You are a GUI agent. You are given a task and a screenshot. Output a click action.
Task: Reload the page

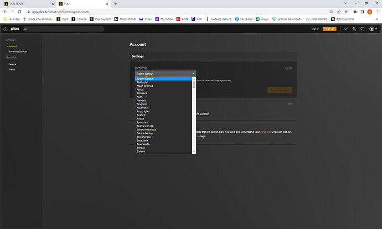(19, 12)
